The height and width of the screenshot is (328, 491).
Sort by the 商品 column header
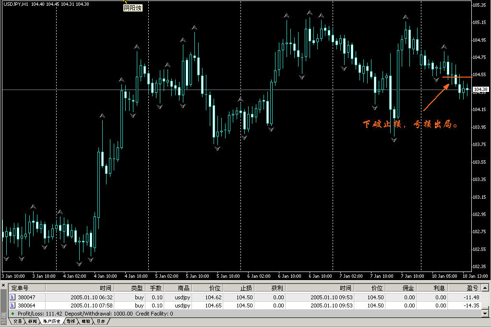click(x=178, y=288)
